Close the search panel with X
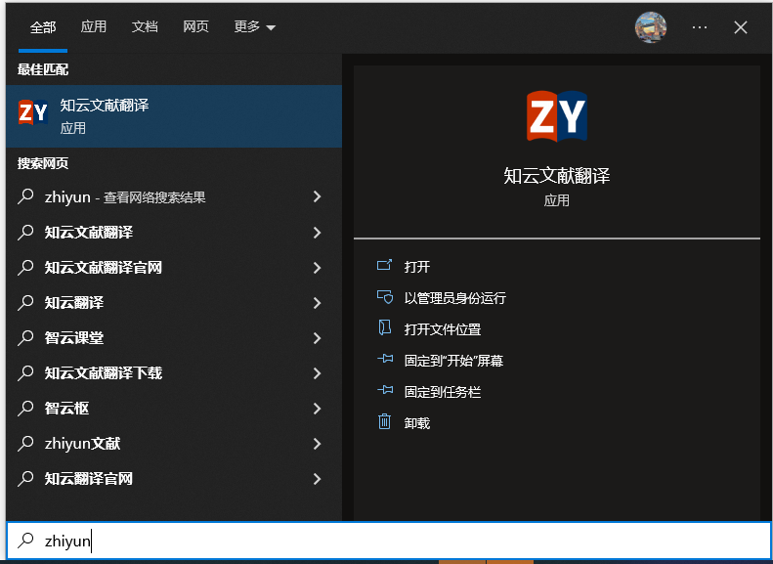Image resolution: width=773 pixels, height=564 pixels. coord(741,27)
